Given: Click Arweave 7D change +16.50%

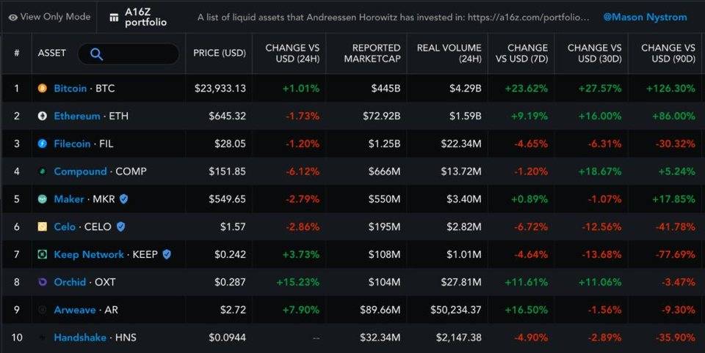Looking at the screenshot, I should [x=527, y=310].
